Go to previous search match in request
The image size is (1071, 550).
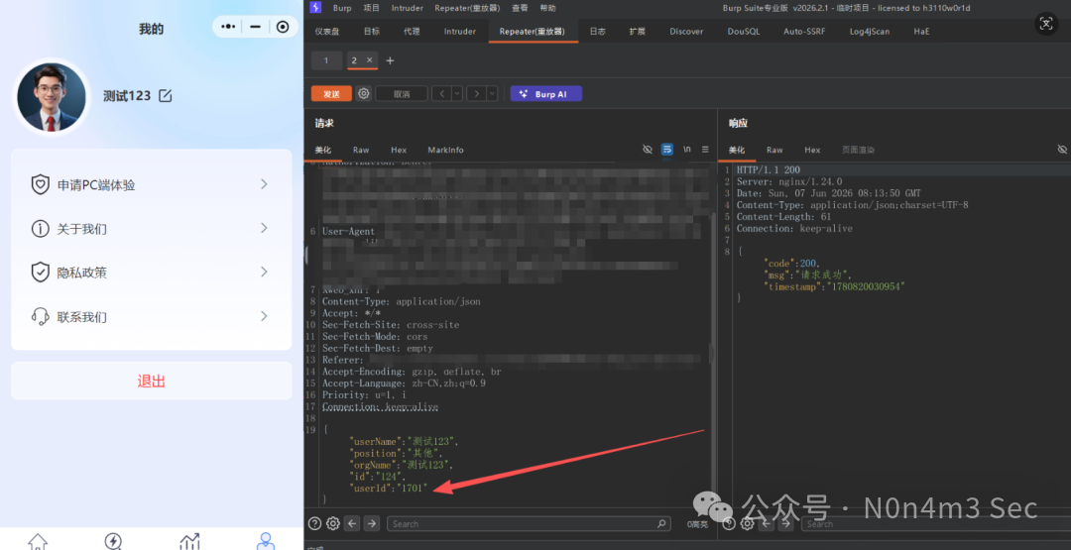tap(352, 523)
